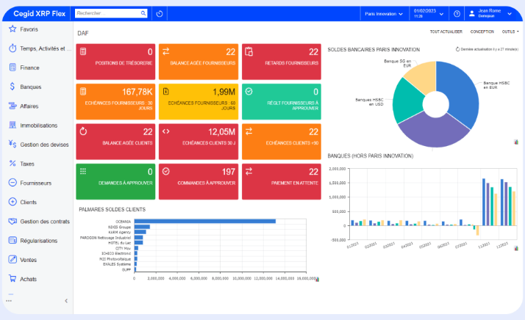525x320 pixels.
Task: Click the NIXIS Groupe bar label
Action: 120,227
